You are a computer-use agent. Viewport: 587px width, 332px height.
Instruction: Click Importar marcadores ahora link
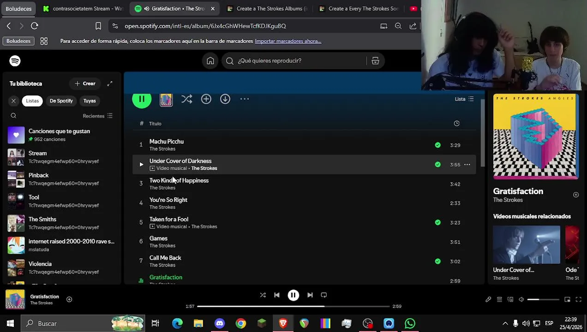tap(288, 41)
